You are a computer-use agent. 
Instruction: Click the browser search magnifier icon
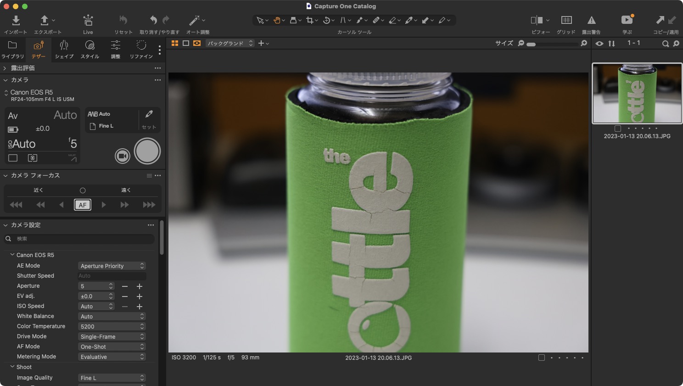point(665,44)
